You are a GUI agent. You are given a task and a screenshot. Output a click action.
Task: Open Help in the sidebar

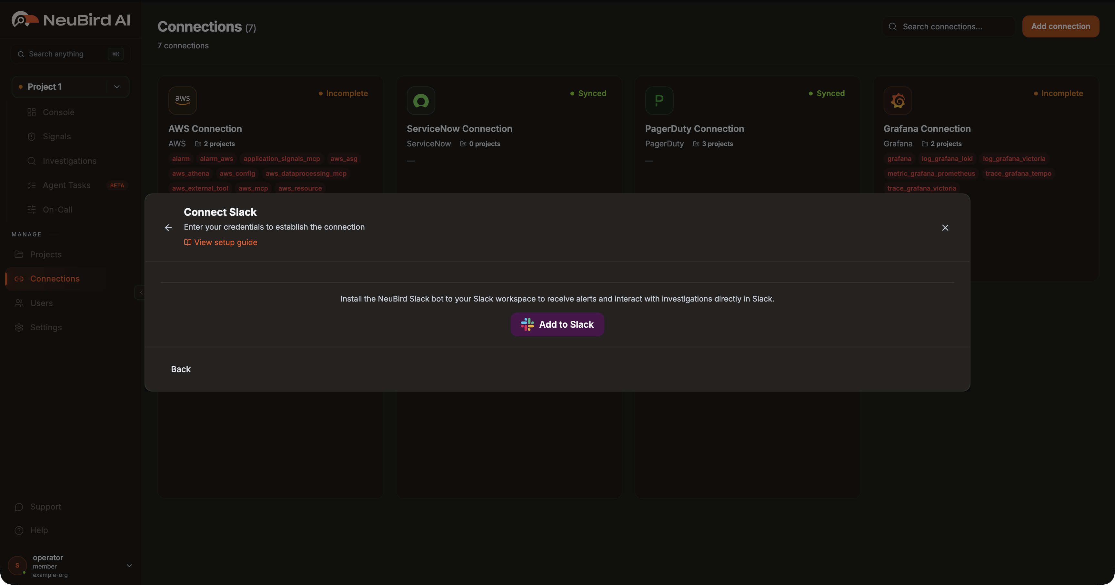[x=39, y=530]
